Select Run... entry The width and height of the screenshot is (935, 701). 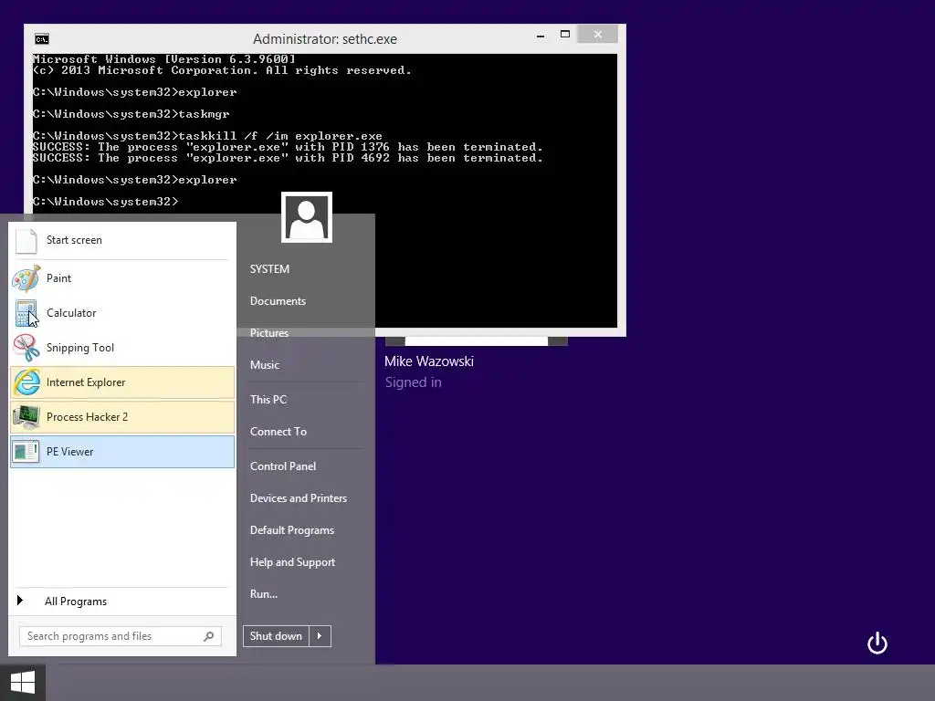[264, 594]
